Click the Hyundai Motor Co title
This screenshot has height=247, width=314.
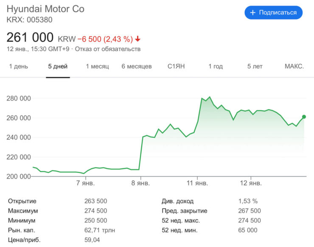pyautogui.click(x=45, y=9)
